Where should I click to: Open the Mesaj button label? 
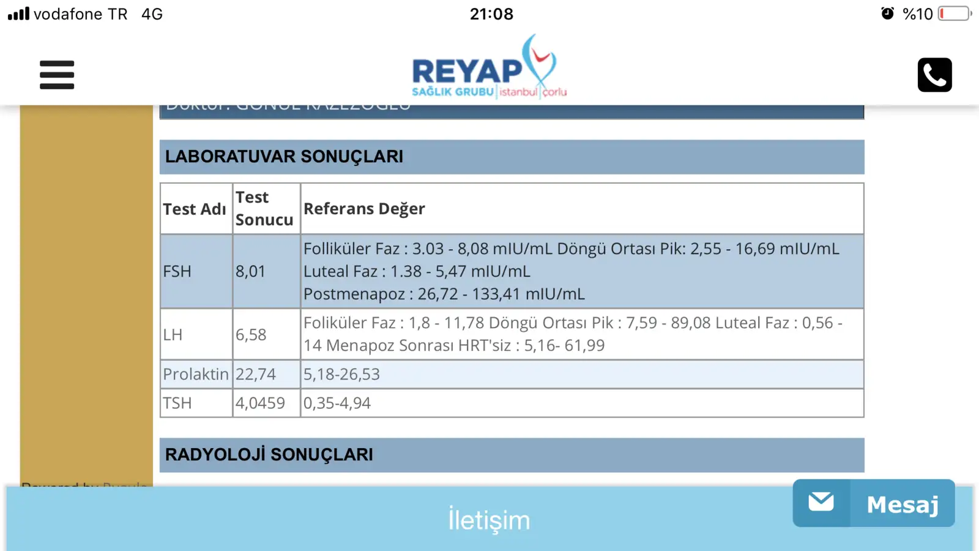pos(903,505)
